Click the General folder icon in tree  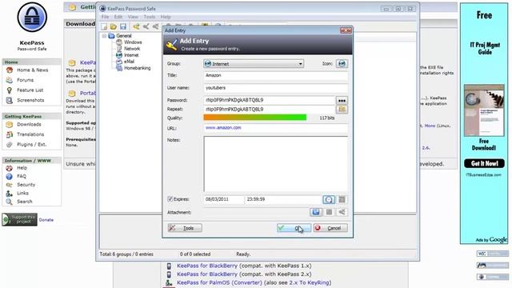[112, 35]
